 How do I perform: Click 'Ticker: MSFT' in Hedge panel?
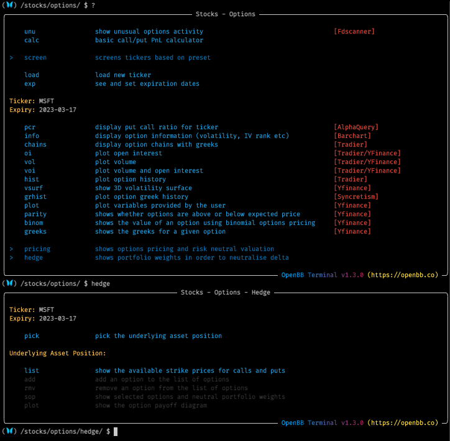point(32,310)
